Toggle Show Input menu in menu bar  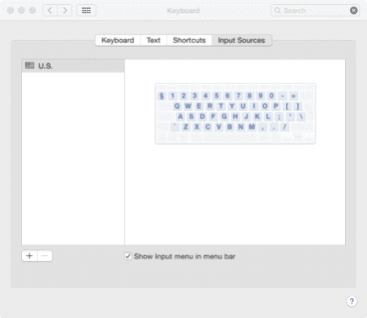[128, 256]
